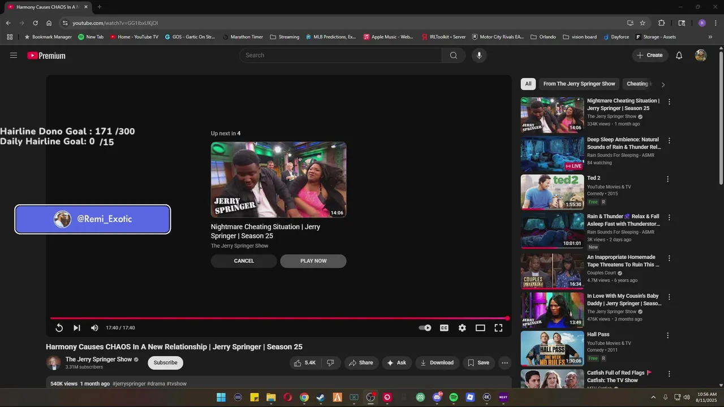Show more bookmarks chevron
The height and width of the screenshot is (407, 724).
tap(711, 37)
